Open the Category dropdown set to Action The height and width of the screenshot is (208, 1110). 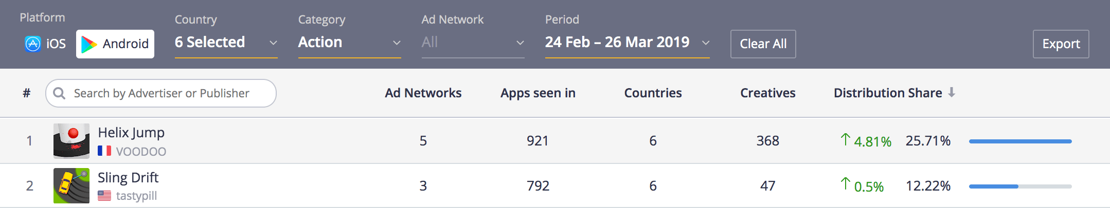point(350,43)
